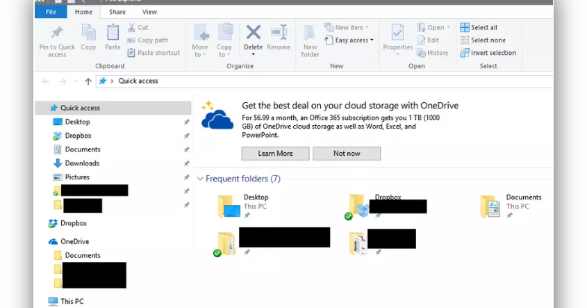
Task: Open Pictures in navigation pane
Action: coord(77,177)
